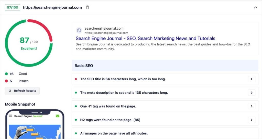This screenshot has width=262, height=139.
Task: Click the green dot beside alt attributes
Action: pyautogui.click(x=76, y=133)
